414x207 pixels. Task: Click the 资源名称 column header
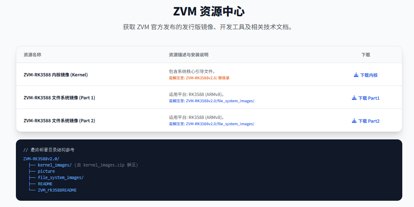point(32,55)
